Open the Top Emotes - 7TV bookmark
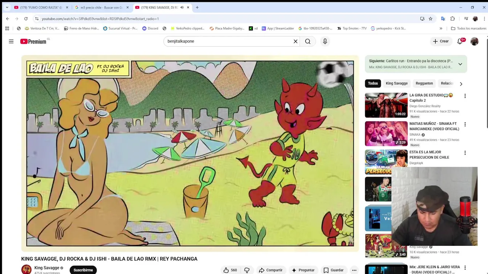Image resolution: width=488 pixels, height=274 pixels. click(x=352, y=29)
